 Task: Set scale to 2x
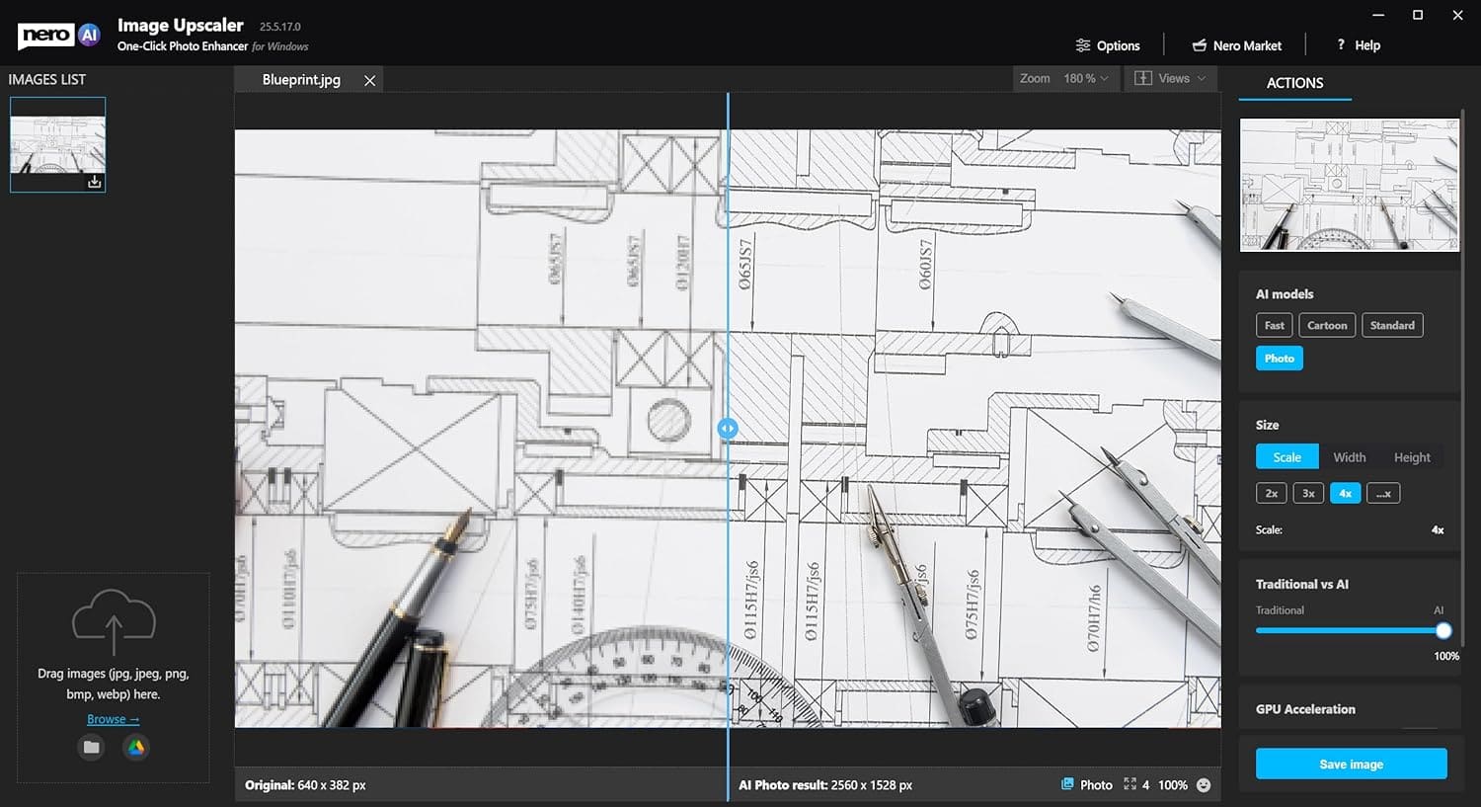[x=1272, y=494]
